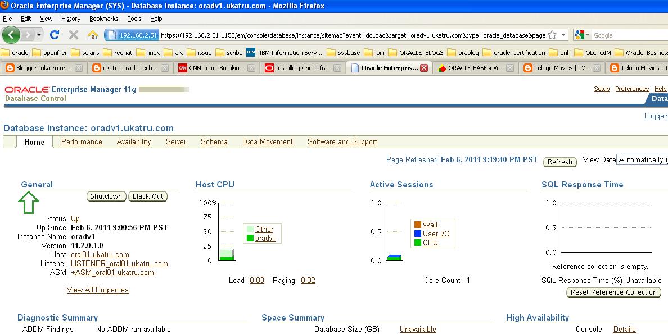Open the Edit menu
This screenshot has height=334, width=668.
click(26, 19)
